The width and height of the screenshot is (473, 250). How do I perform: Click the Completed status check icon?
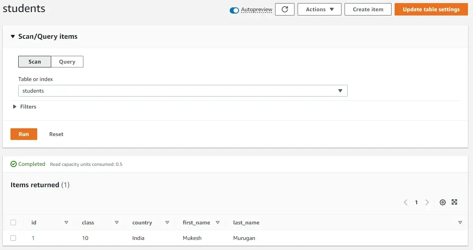click(x=14, y=164)
